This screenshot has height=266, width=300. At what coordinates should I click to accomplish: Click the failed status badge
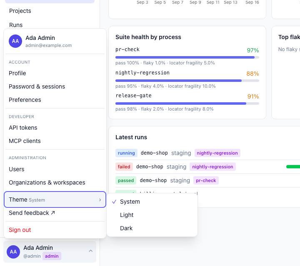[x=124, y=167]
